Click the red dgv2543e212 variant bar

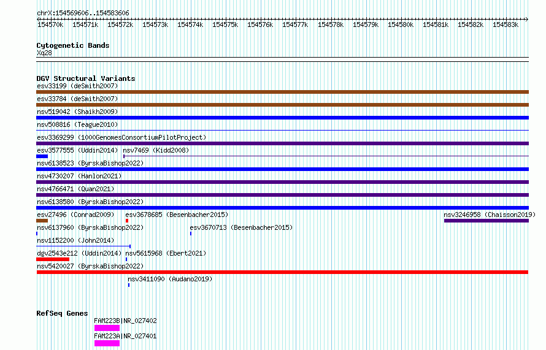[x=53, y=259]
